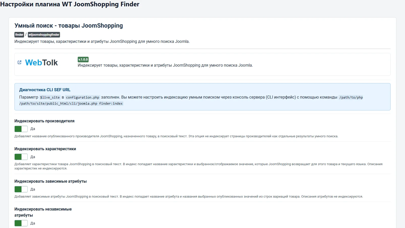Select the "configuration.php" code text
Image resolution: width=405 pixels, height=228 pixels.
pos(83,97)
